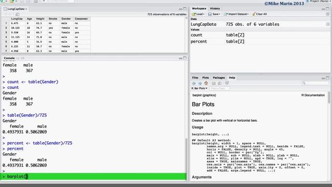Refresh the help topic

tap(227, 83)
